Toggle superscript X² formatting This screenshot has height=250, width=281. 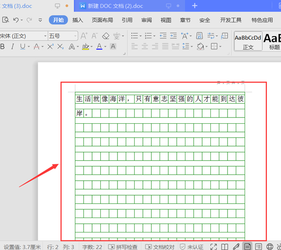[x=50, y=46]
